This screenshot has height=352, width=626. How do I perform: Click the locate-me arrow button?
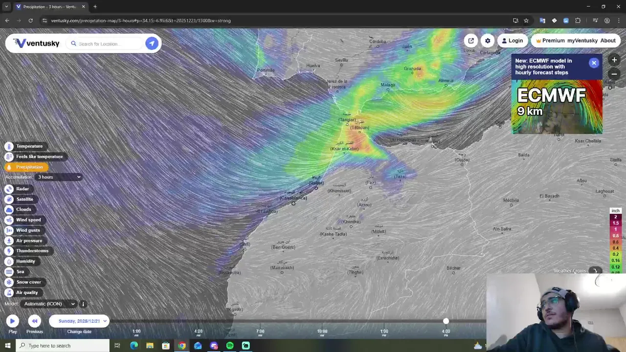152,44
